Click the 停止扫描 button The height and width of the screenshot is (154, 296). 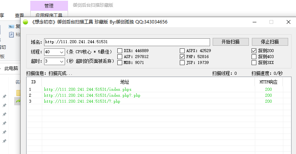(x=270, y=42)
